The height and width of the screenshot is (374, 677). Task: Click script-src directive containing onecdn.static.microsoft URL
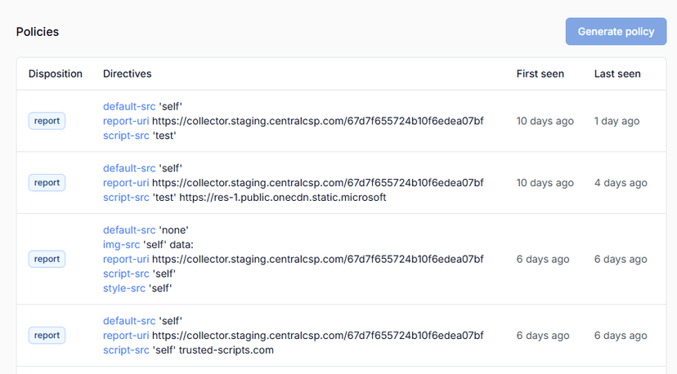126,198
